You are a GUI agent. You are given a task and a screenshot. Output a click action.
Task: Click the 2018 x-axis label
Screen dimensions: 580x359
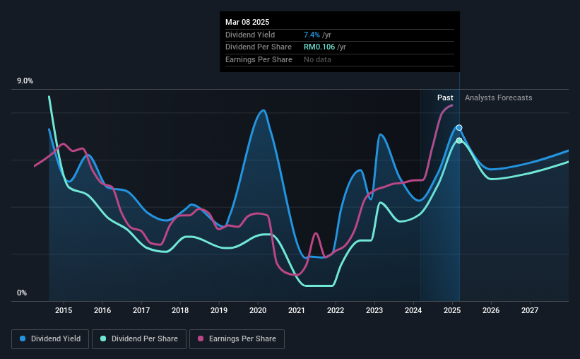tap(180, 310)
